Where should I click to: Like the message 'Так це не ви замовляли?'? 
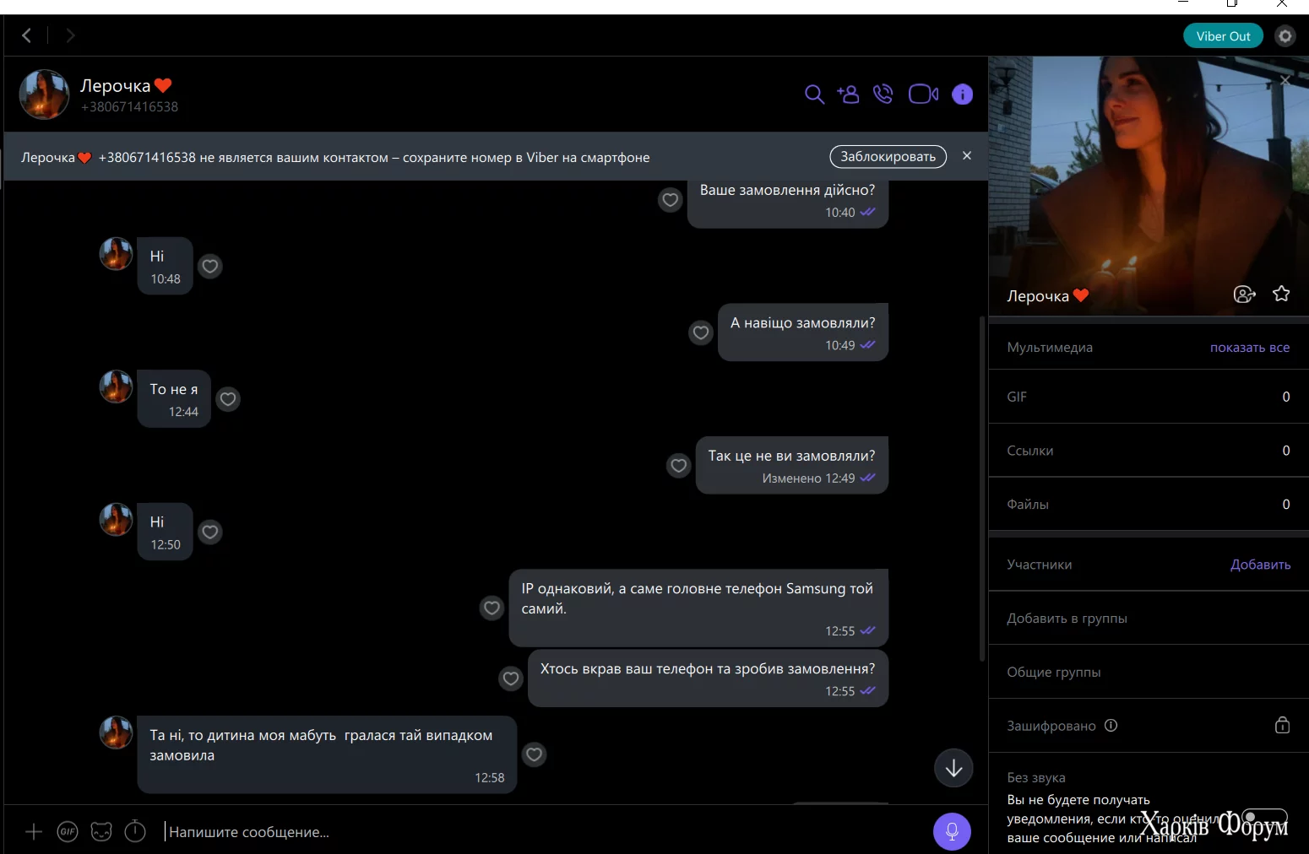[x=679, y=465]
